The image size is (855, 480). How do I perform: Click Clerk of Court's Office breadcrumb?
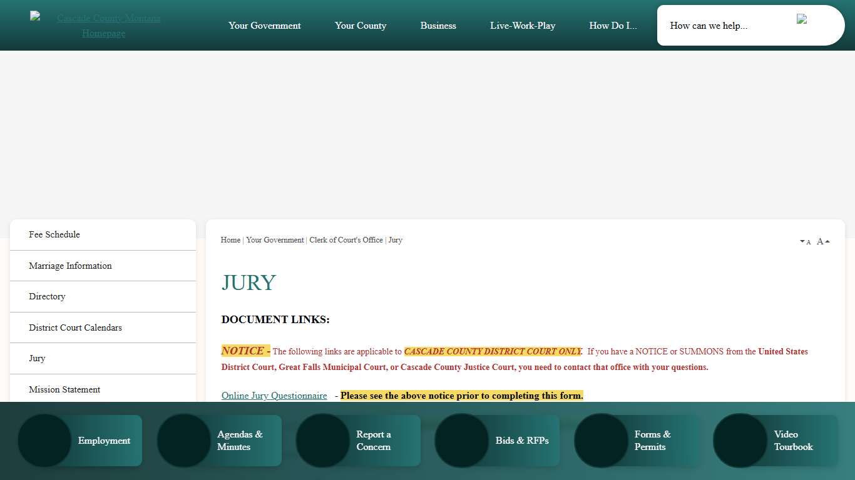click(x=346, y=240)
